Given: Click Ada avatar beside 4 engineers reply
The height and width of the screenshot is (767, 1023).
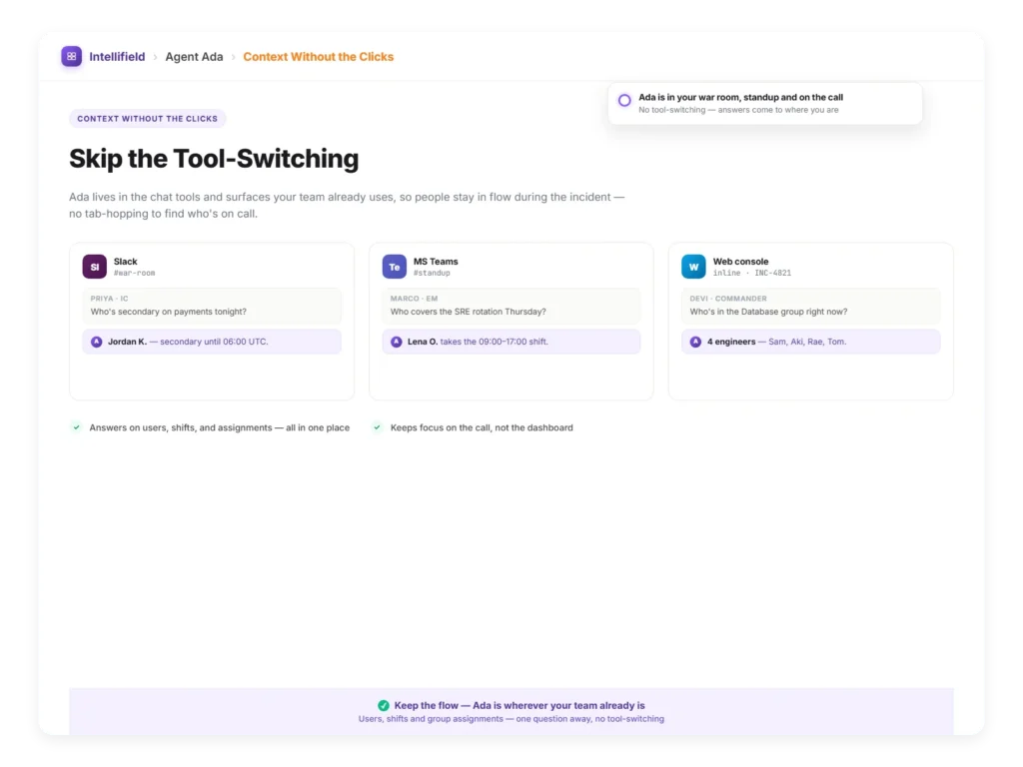Looking at the screenshot, I should click(x=695, y=342).
